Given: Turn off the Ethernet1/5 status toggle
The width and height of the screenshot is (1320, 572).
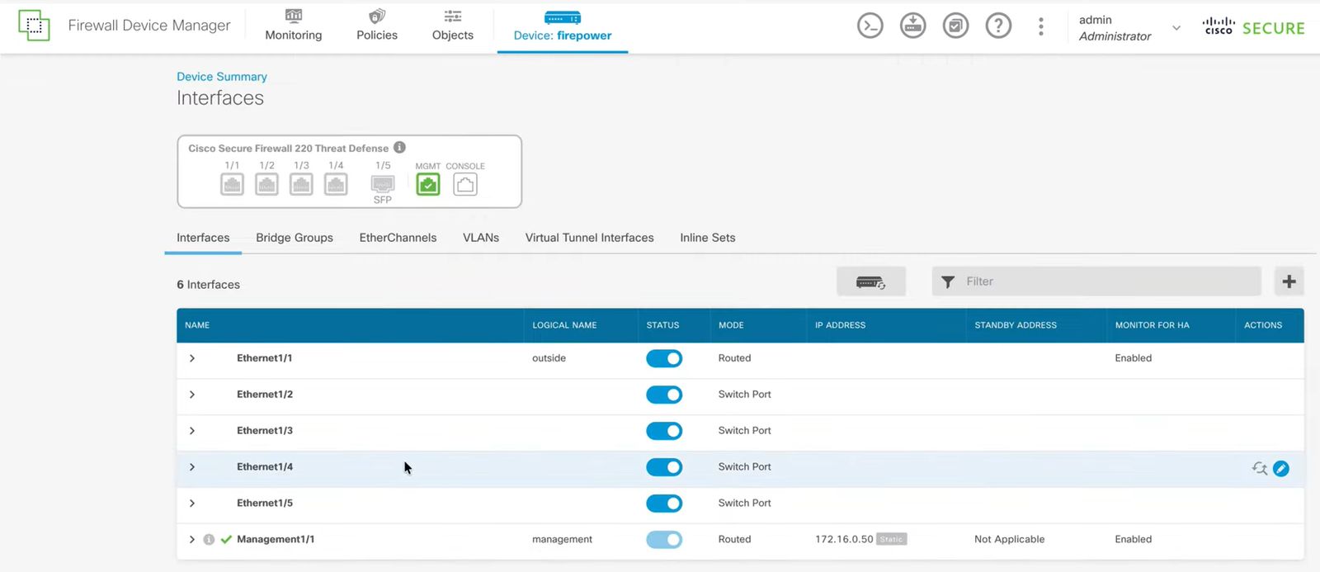Looking at the screenshot, I should [x=664, y=503].
